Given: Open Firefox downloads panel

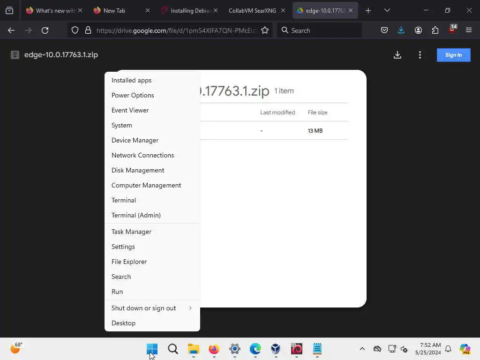Looking at the screenshot, I should pos(401,30).
